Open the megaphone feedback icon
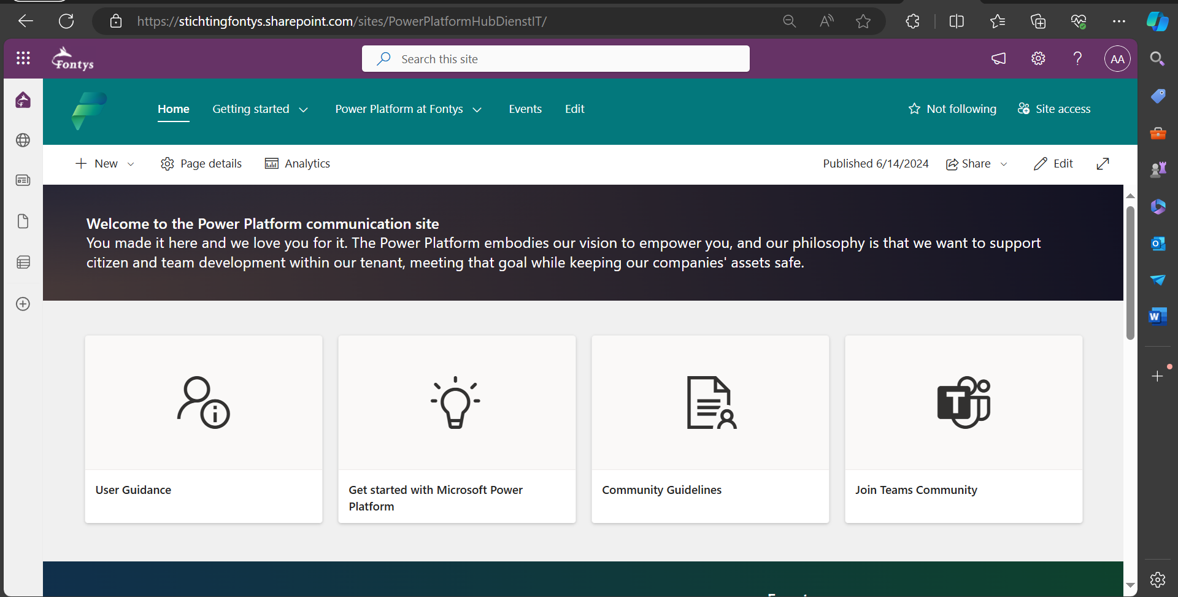Viewport: 1178px width, 597px height. point(999,58)
